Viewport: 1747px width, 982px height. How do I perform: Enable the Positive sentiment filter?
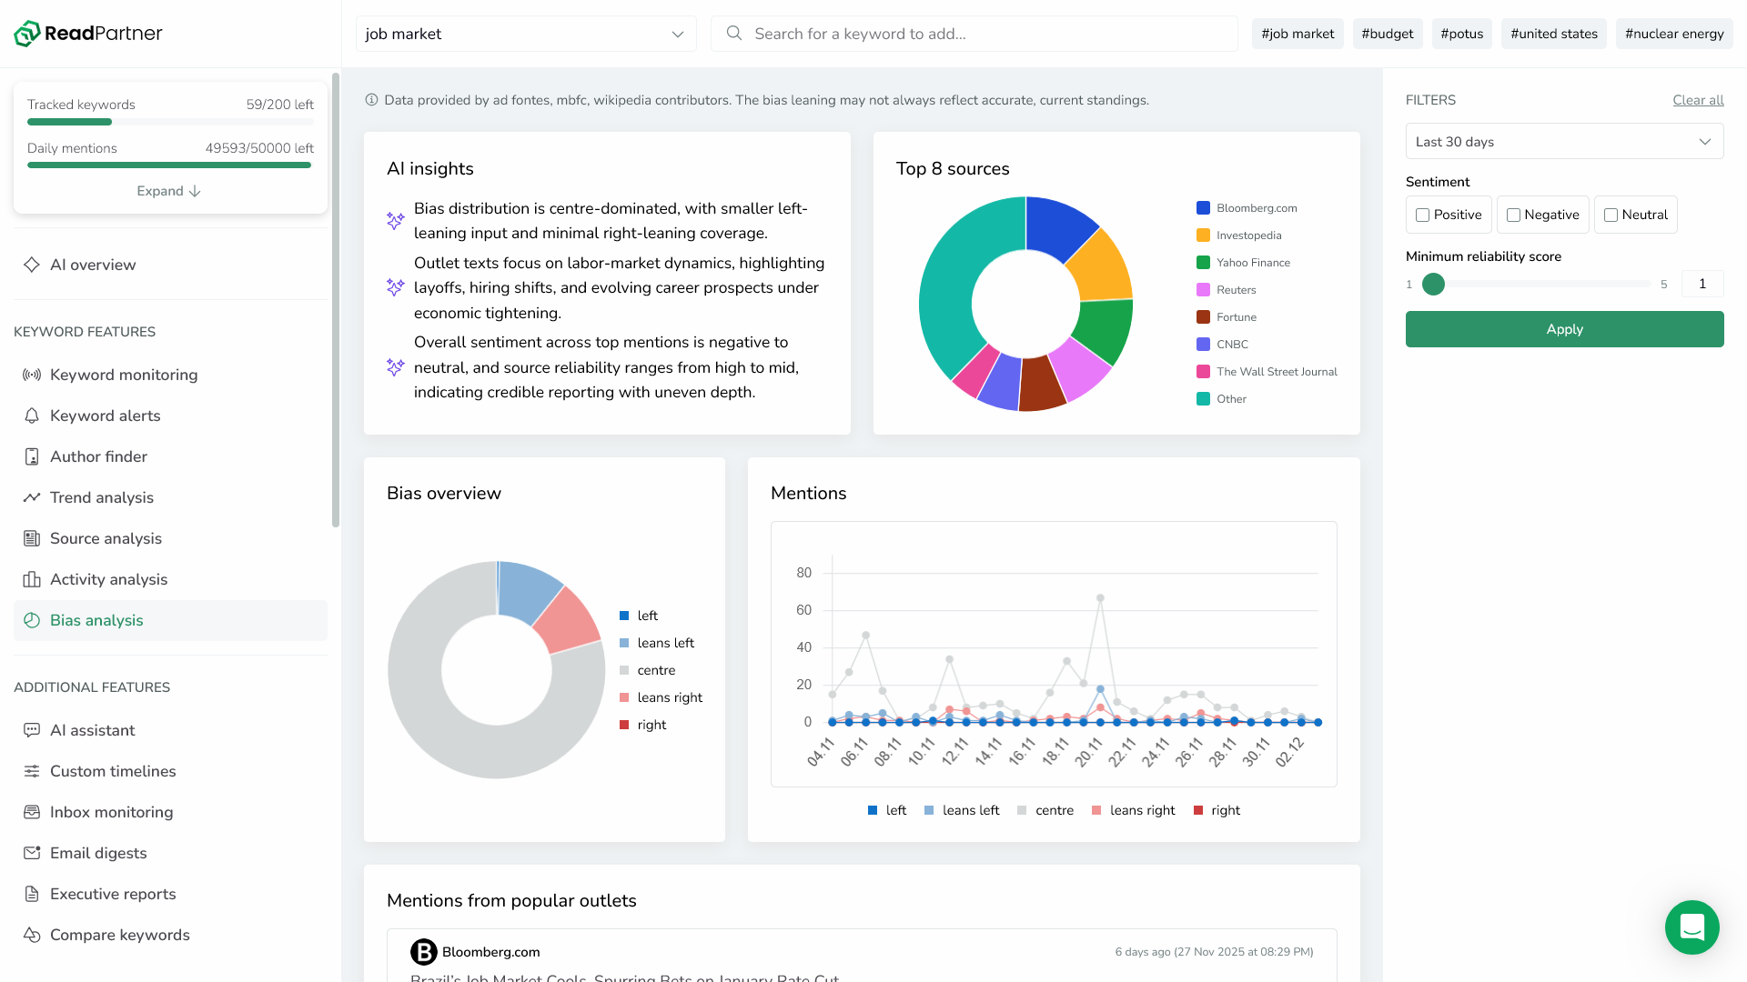[1423, 215]
